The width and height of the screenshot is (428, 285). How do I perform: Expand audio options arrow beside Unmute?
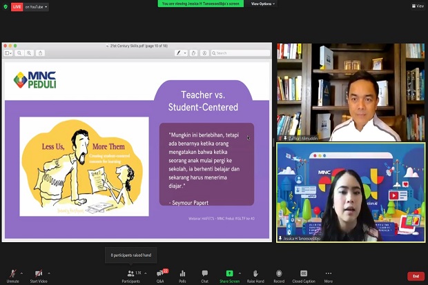(x=22, y=273)
